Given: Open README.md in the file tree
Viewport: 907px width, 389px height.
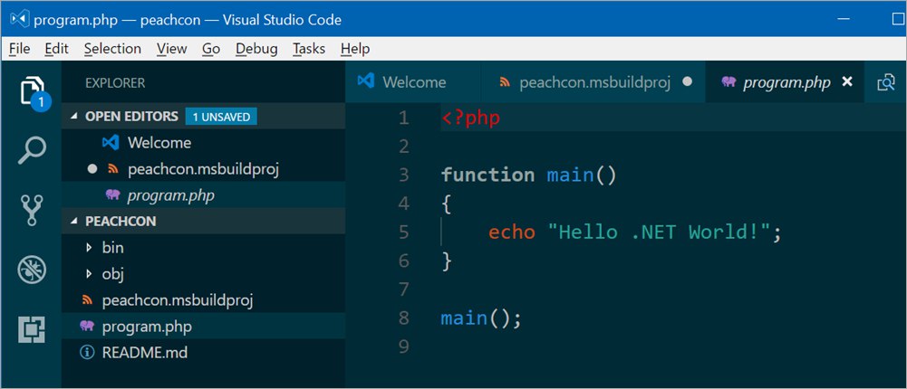Looking at the screenshot, I should click(204, 352).
